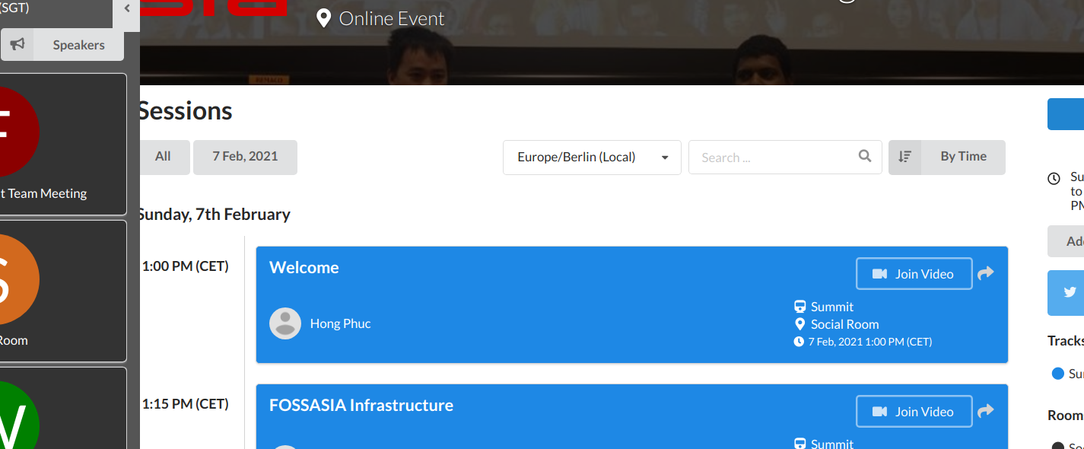Click the megaphone icon beside Speakers
Image resolution: width=1084 pixels, height=449 pixels.
(x=17, y=45)
